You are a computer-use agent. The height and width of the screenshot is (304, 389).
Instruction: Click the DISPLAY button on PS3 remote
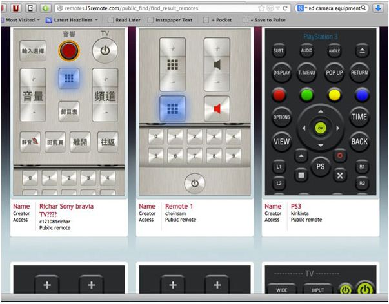click(x=281, y=73)
